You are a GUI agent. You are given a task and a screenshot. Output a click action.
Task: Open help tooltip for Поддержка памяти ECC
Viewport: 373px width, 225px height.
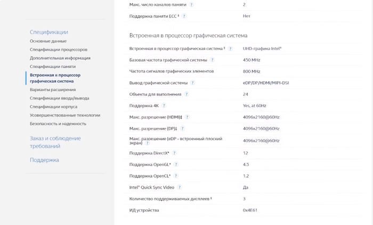tap(184, 16)
